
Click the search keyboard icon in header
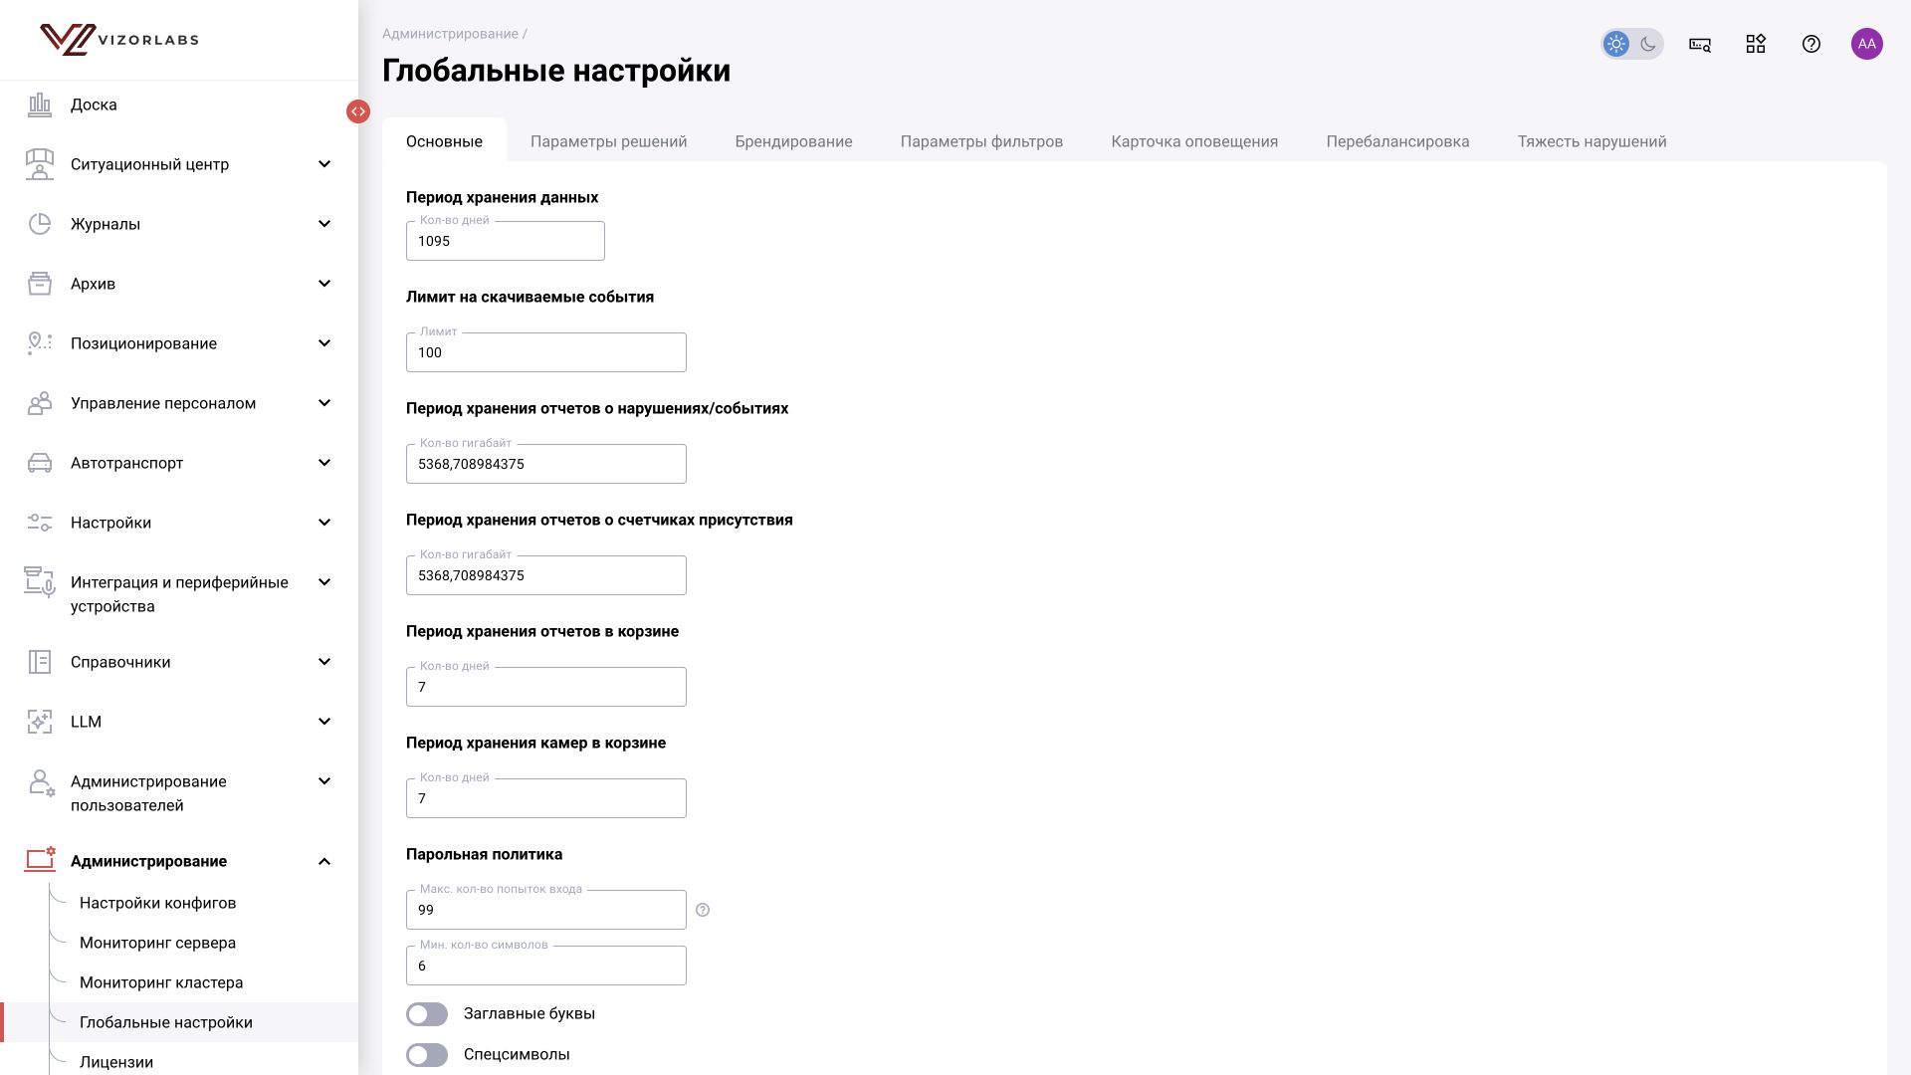1700,44
